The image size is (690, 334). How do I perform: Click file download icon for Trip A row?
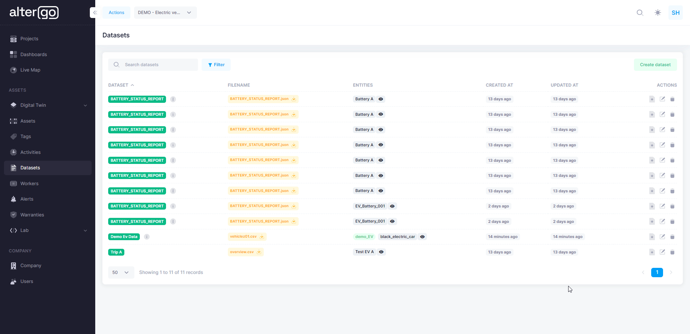click(652, 252)
